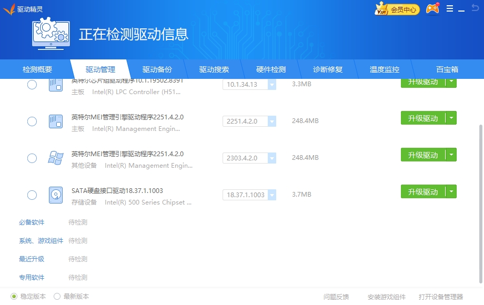Click motherboard icon for 2251.4.2.0 MEI driver

point(56,121)
